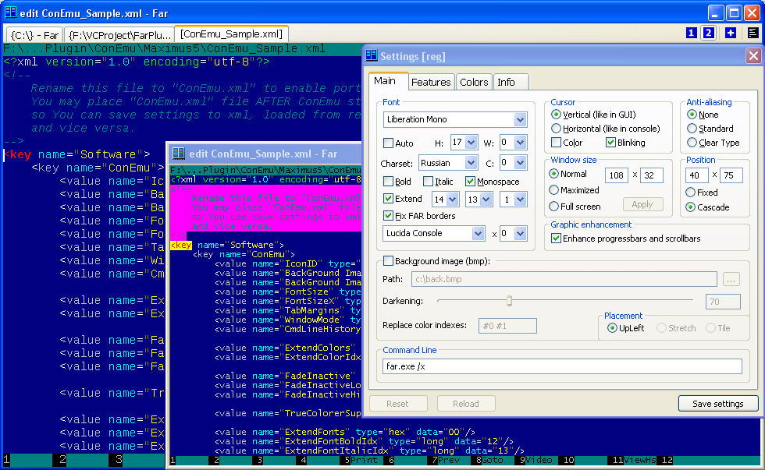Switch to the Colors tab
Screen dimensions: 765x470
(474, 82)
